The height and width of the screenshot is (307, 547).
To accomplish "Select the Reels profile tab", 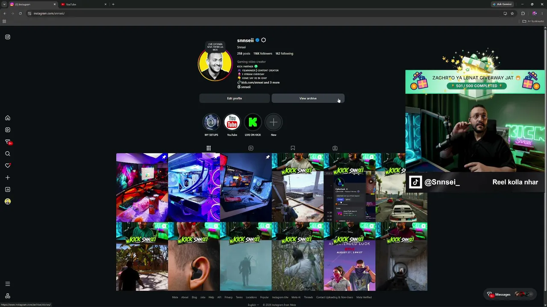I will [251, 148].
